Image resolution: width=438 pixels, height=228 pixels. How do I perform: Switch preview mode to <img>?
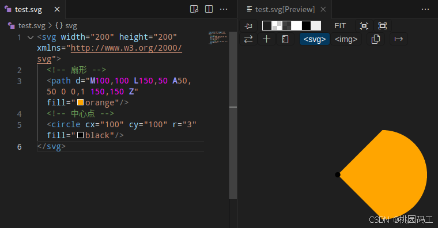click(x=346, y=39)
